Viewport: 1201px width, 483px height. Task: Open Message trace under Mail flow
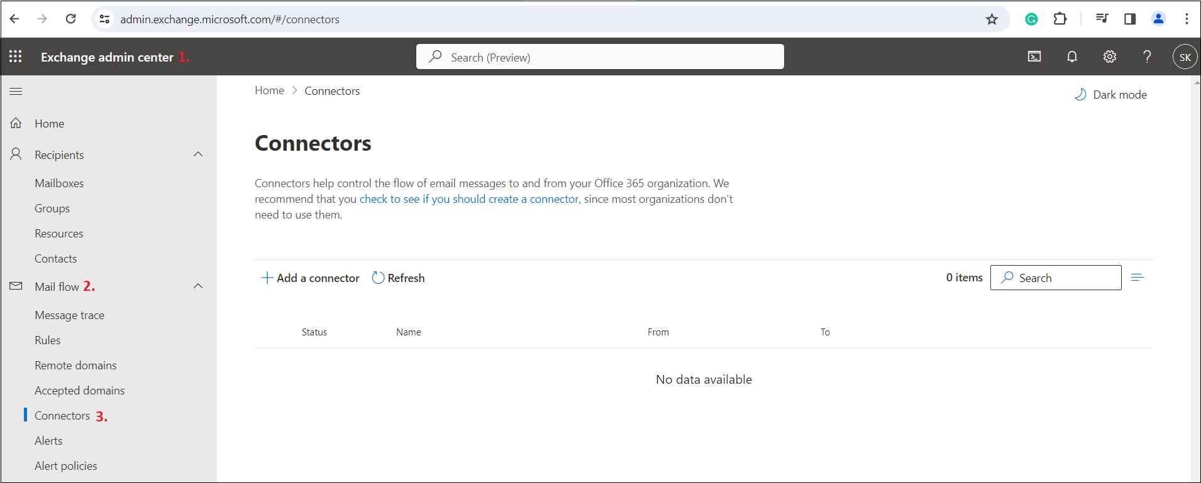[x=69, y=315]
